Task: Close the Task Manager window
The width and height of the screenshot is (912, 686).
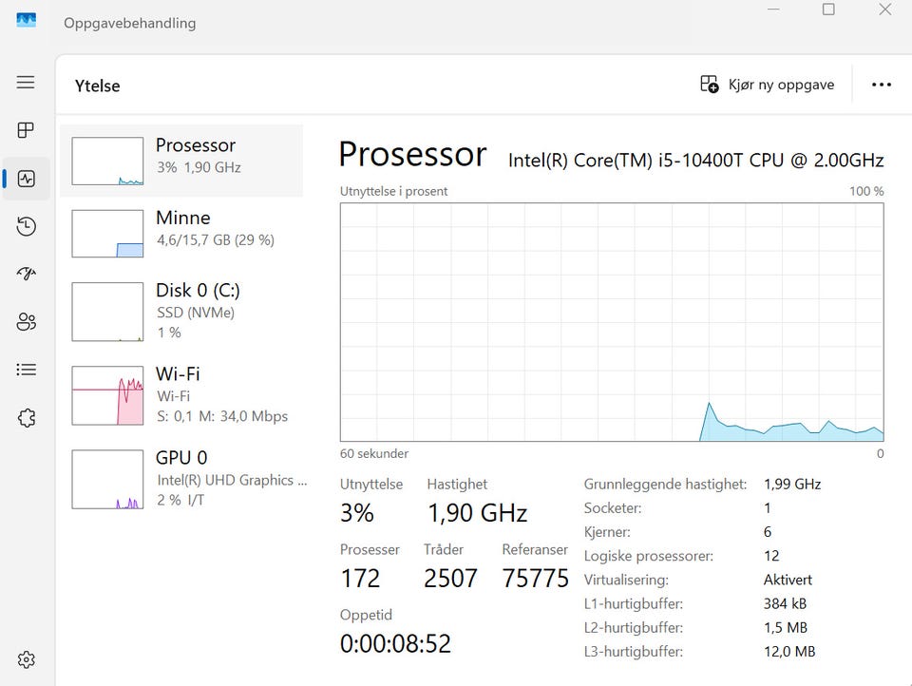Action: click(884, 10)
